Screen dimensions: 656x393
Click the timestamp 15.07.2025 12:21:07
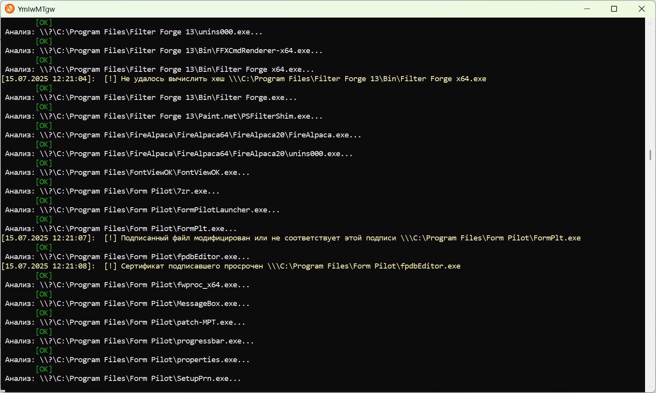click(x=48, y=238)
